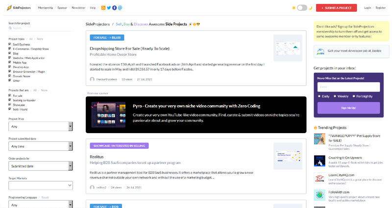Toggle the Desktop App checkbox
Viewport: 392px width, 208px height.
[x=10, y=67]
